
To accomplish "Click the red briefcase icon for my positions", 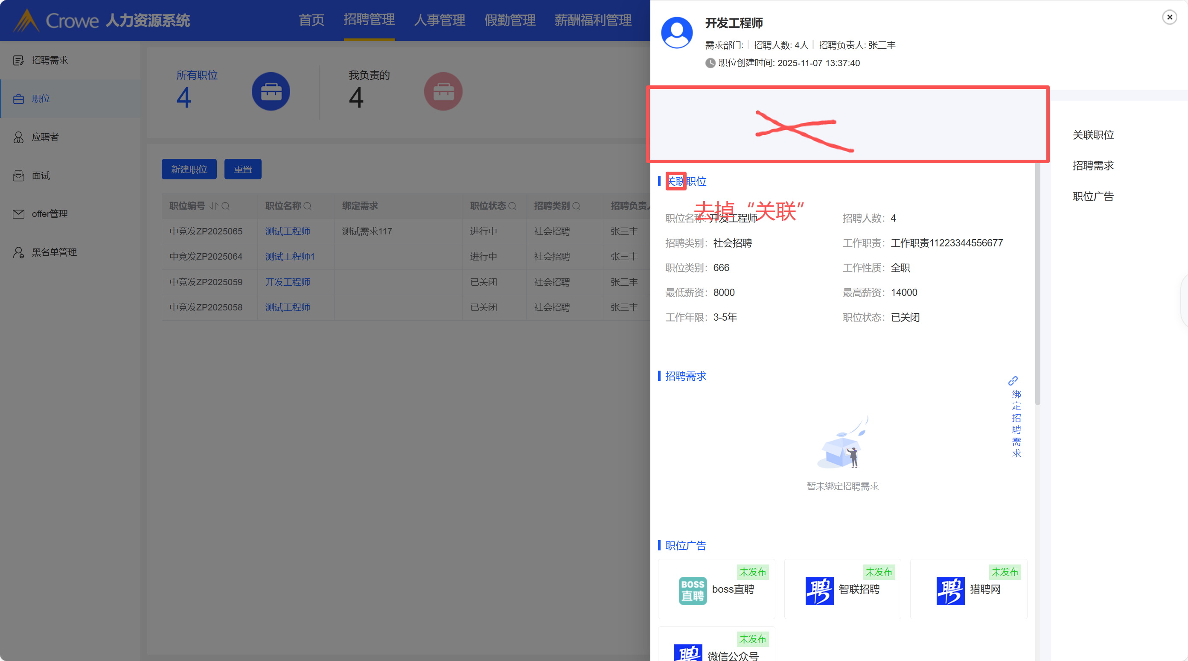I will [443, 91].
